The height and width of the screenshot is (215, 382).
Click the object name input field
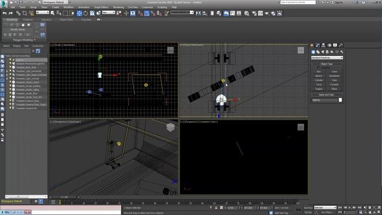[x=325, y=100]
